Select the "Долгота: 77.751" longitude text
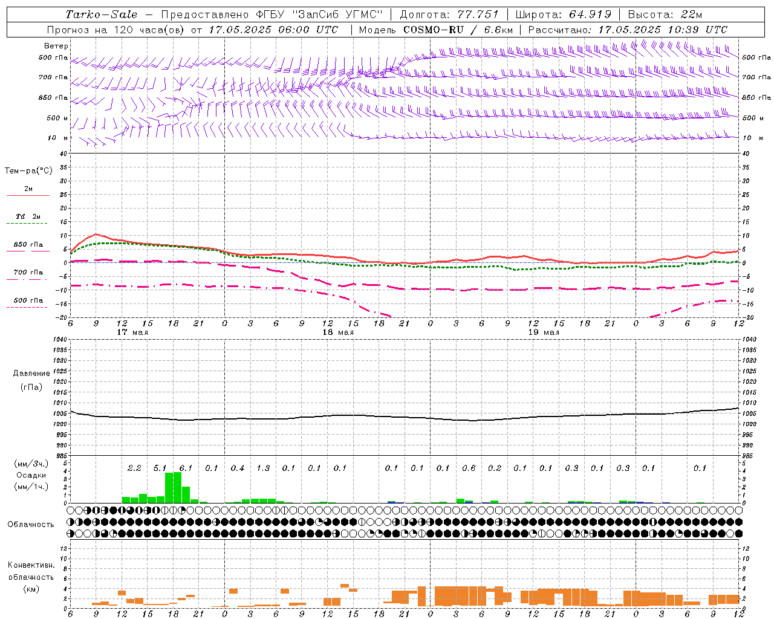The image size is (774, 619). pyautogui.click(x=449, y=15)
